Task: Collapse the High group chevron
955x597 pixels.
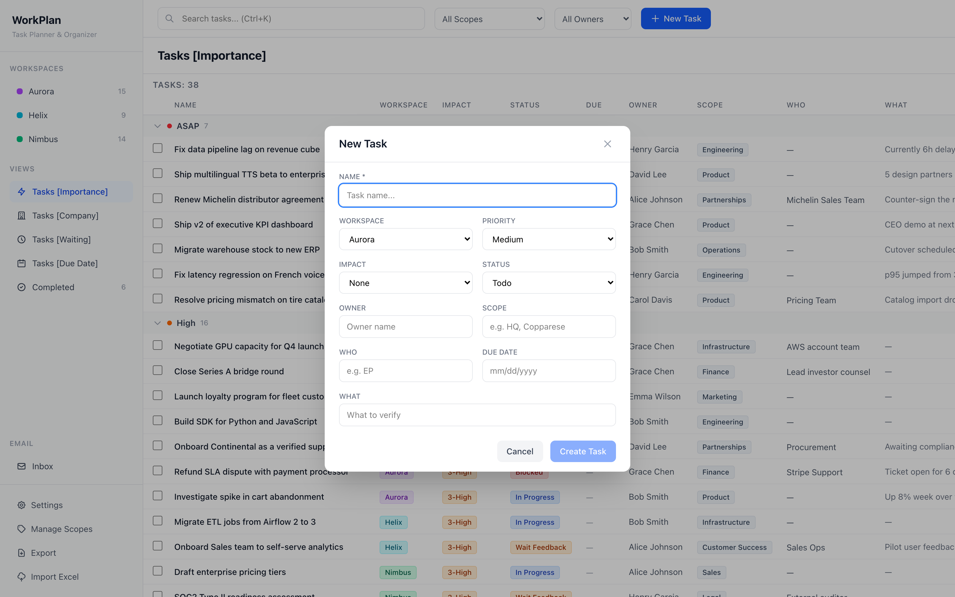Action: tap(158, 323)
